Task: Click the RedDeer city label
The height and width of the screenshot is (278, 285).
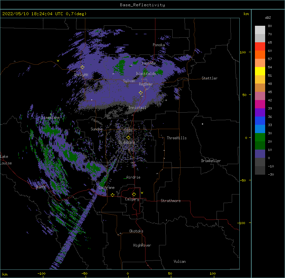Action: (146, 84)
